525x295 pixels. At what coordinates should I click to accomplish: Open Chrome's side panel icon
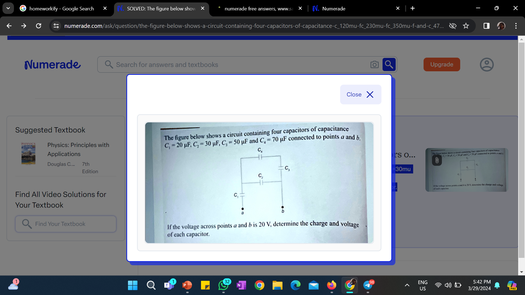pyautogui.click(x=486, y=26)
